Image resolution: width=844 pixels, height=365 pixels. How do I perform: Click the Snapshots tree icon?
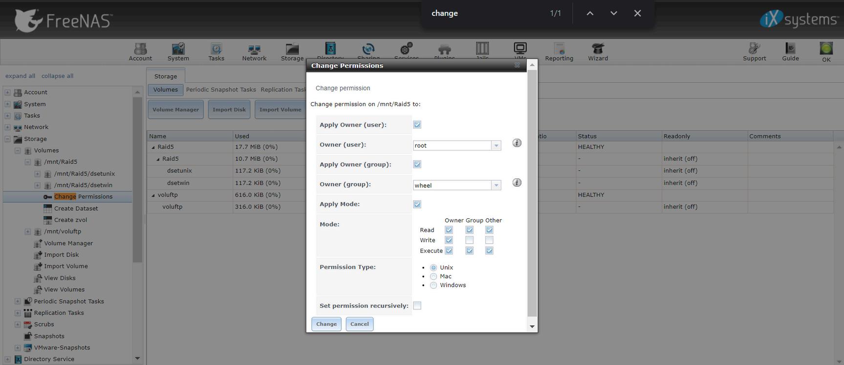(28, 336)
